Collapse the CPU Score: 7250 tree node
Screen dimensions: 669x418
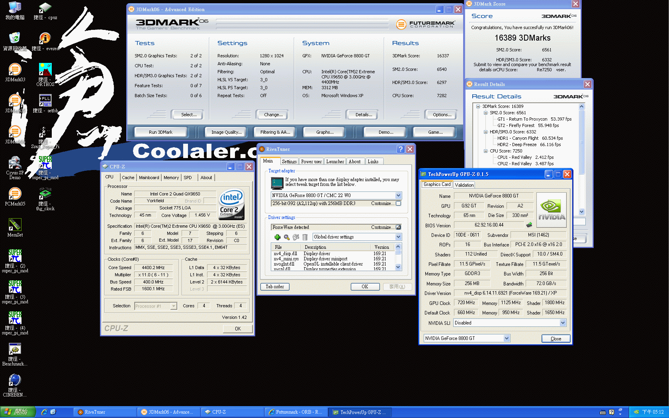tap(486, 151)
